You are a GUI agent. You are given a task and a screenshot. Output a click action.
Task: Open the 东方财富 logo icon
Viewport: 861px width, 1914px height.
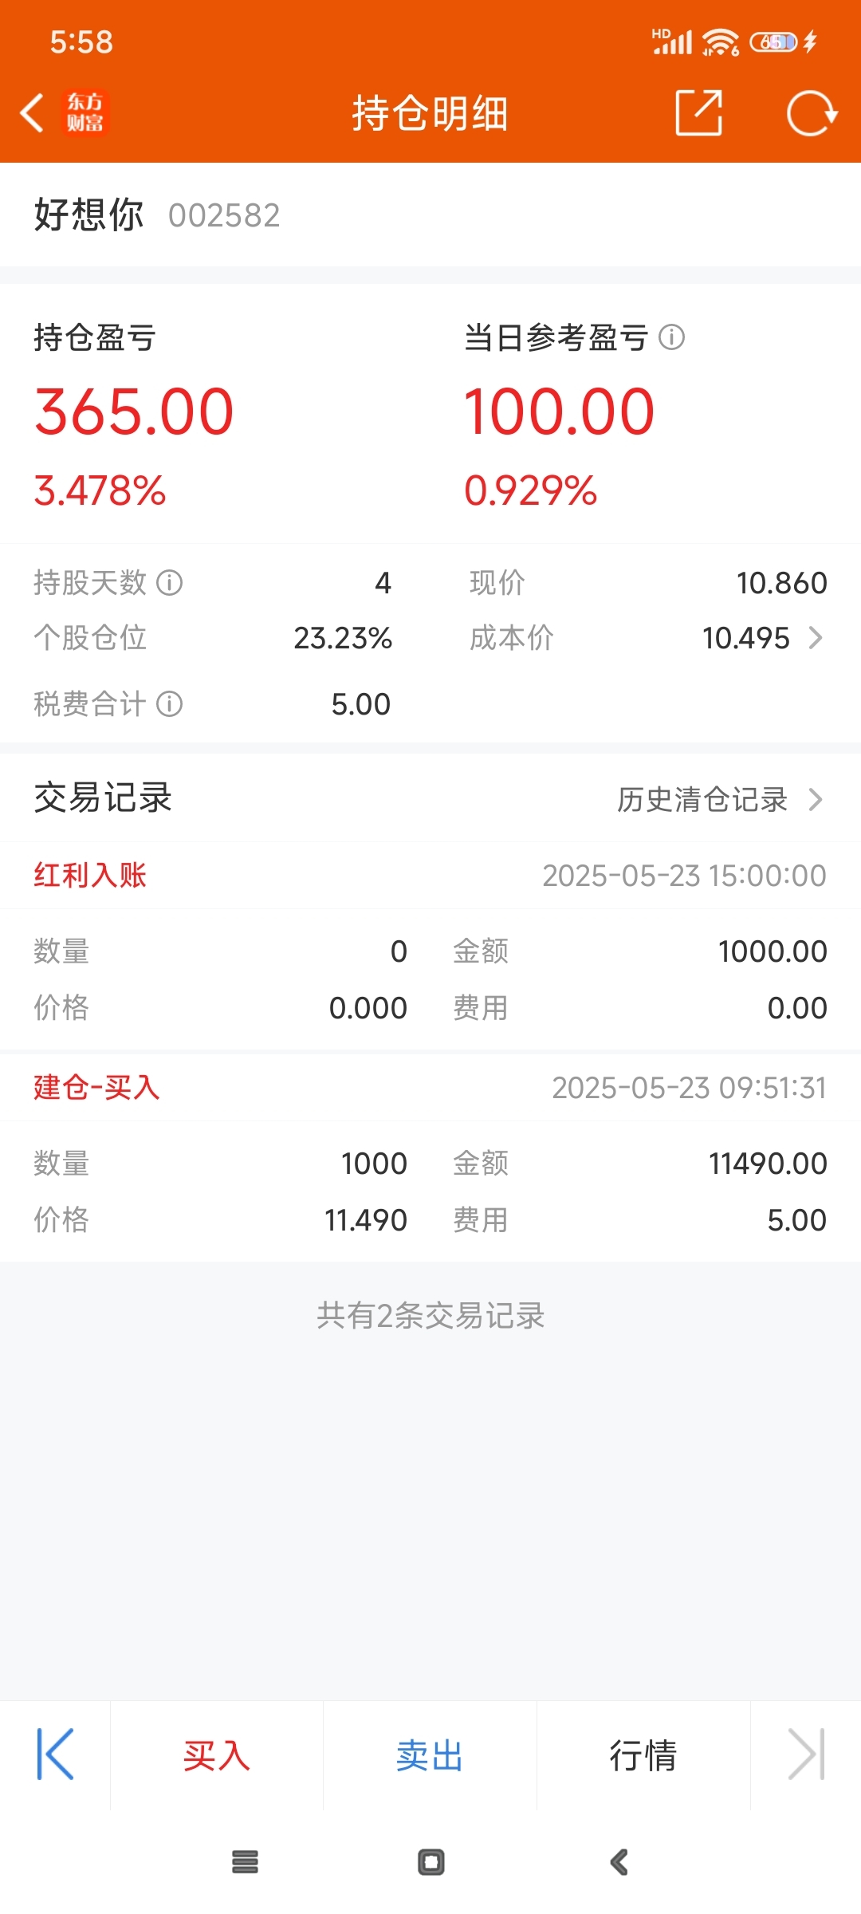coord(85,112)
